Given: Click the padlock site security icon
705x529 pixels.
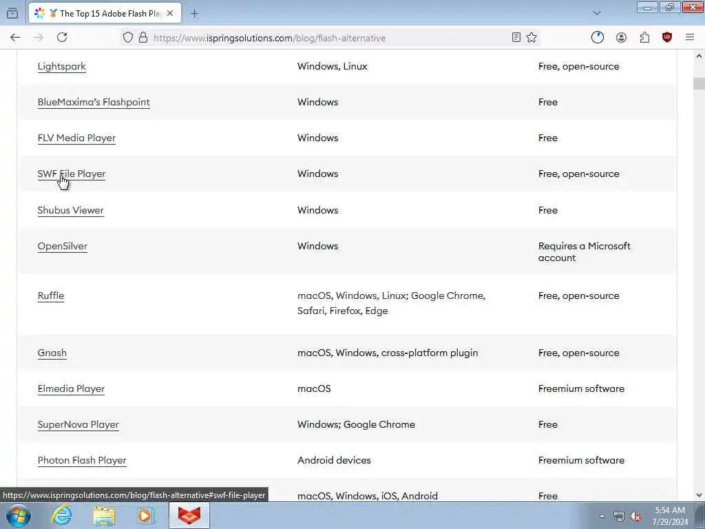Looking at the screenshot, I should (143, 38).
